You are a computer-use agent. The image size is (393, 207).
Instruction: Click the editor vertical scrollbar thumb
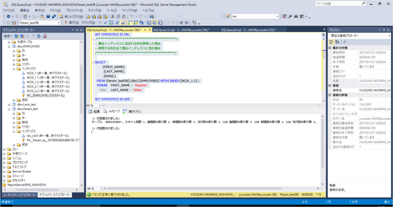[x=324, y=54]
